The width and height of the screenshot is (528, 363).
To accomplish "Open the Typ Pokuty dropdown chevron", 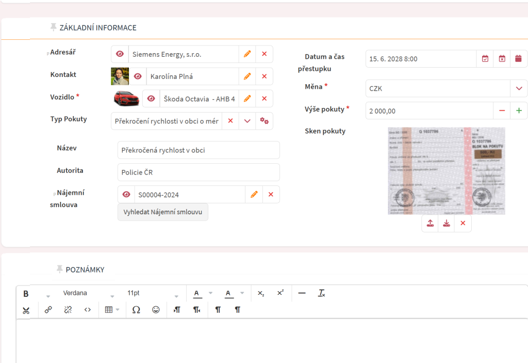I will click(x=247, y=121).
